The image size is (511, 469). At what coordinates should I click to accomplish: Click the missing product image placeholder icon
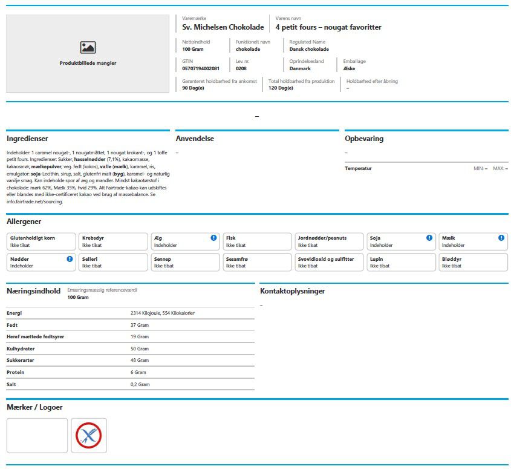tap(88, 47)
